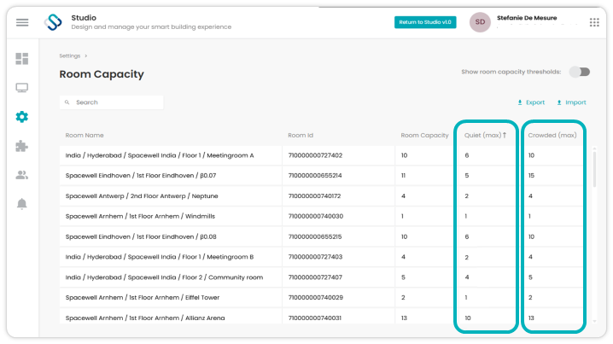Click the Import link
Viewport: 613px width, 344px height.
571,102
